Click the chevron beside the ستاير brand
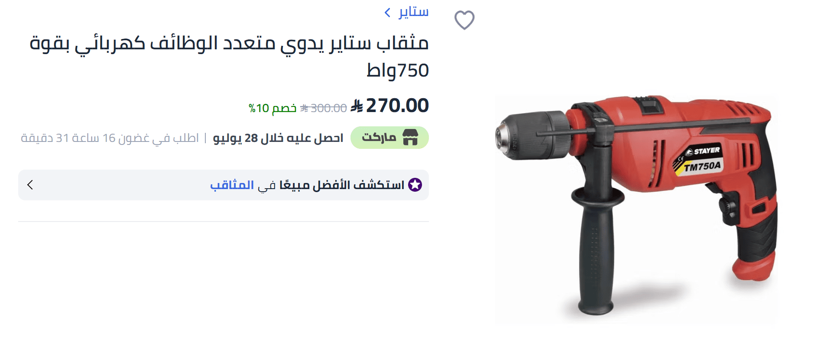This screenshot has width=824, height=347. coord(388,13)
